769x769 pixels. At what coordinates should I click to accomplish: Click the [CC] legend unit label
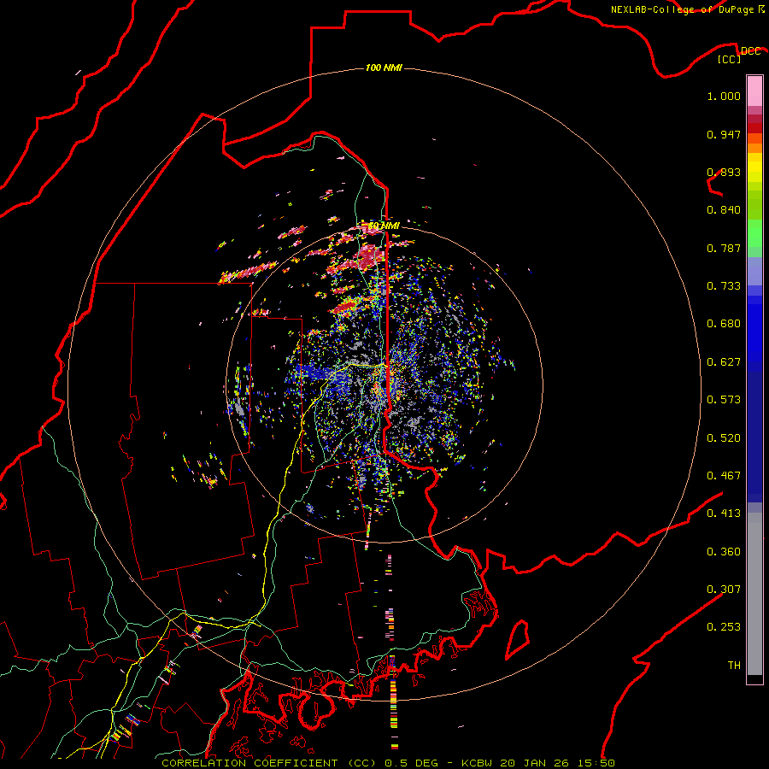[730, 59]
